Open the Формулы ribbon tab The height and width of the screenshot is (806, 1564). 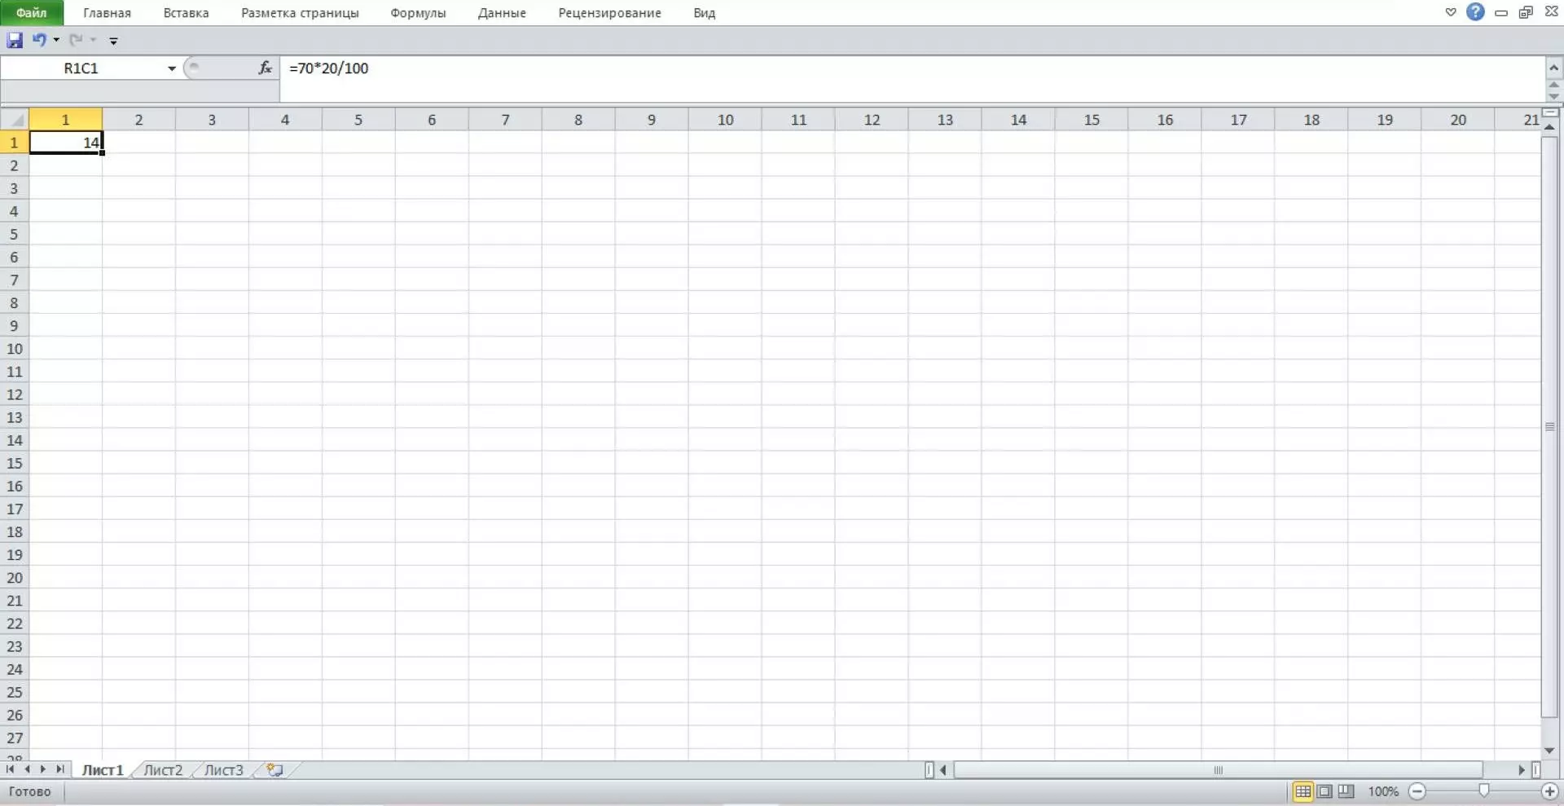pos(418,13)
